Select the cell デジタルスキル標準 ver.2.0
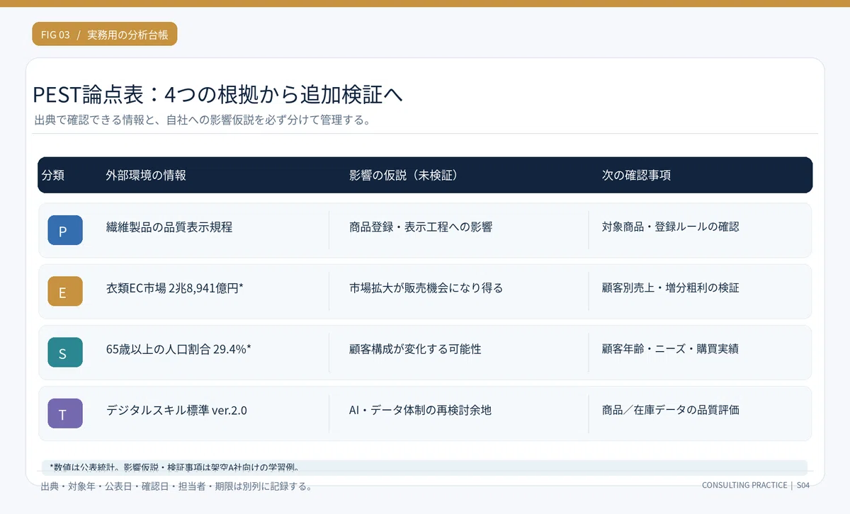 (176, 410)
